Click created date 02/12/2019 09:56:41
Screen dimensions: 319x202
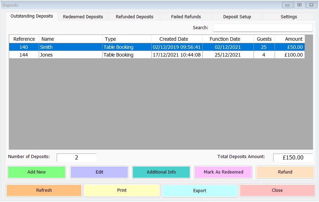pos(177,47)
